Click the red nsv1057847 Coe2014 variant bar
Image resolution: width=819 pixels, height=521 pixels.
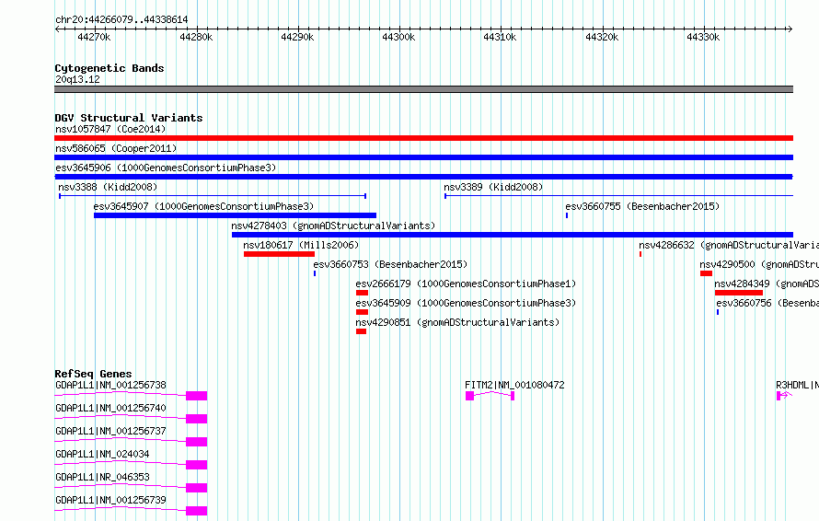click(x=423, y=138)
